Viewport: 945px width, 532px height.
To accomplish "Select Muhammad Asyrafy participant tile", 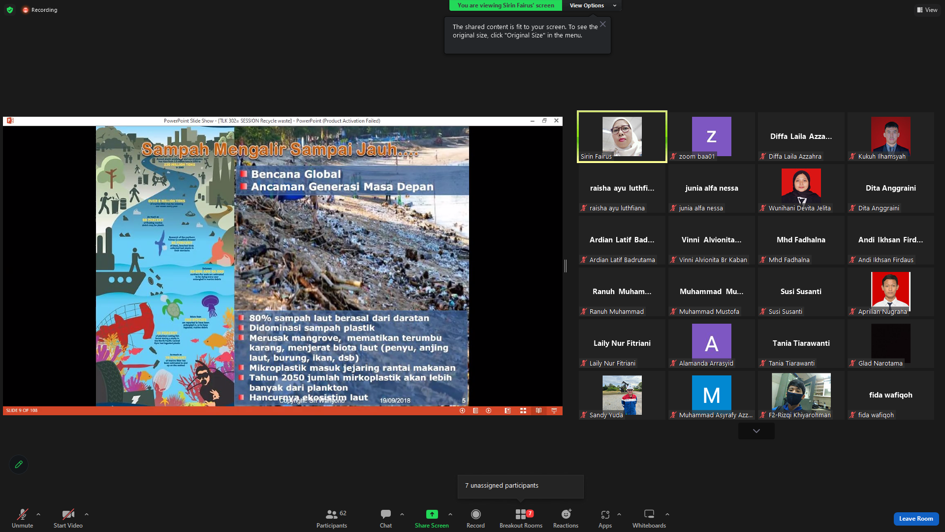I will click(712, 395).
